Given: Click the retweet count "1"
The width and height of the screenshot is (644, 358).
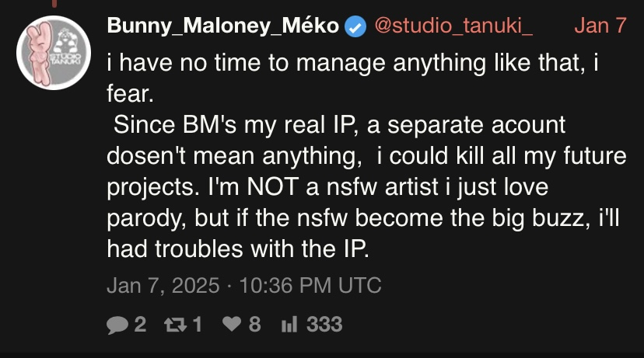Looking at the screenshot, I should 197,324.
